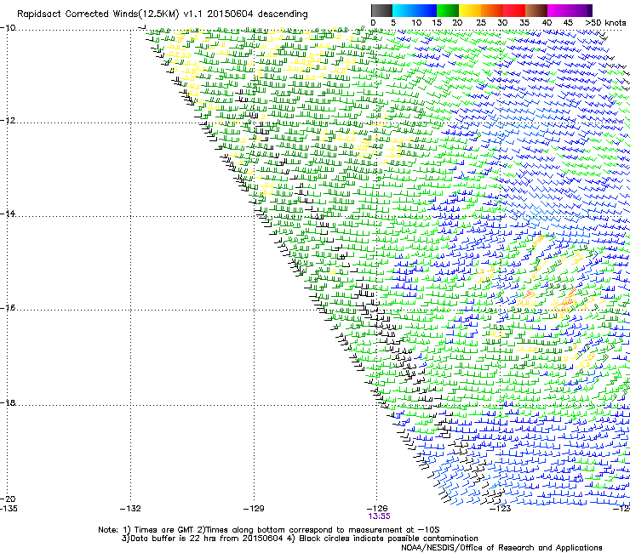Click the brown 35-40 knots color swatch
This screenshot has width=630, height=553.
[536, 10]
